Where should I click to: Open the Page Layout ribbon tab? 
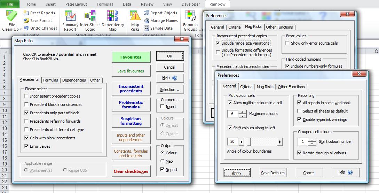click(x=76, y=4)
